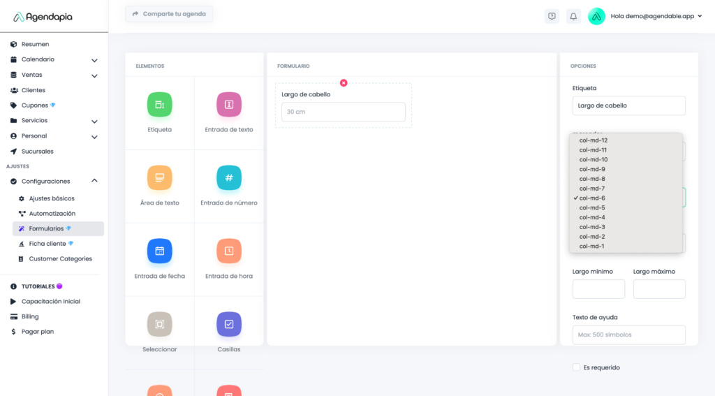
Task: Choose the Entrada de número hash icon
Action: [x=229, y=177]
